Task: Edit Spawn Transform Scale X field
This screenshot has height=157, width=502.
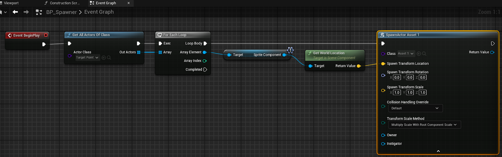Action: pos(397,93)
